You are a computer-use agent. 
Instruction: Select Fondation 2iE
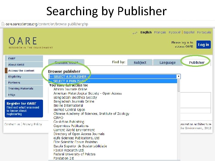tap(64, 158)
